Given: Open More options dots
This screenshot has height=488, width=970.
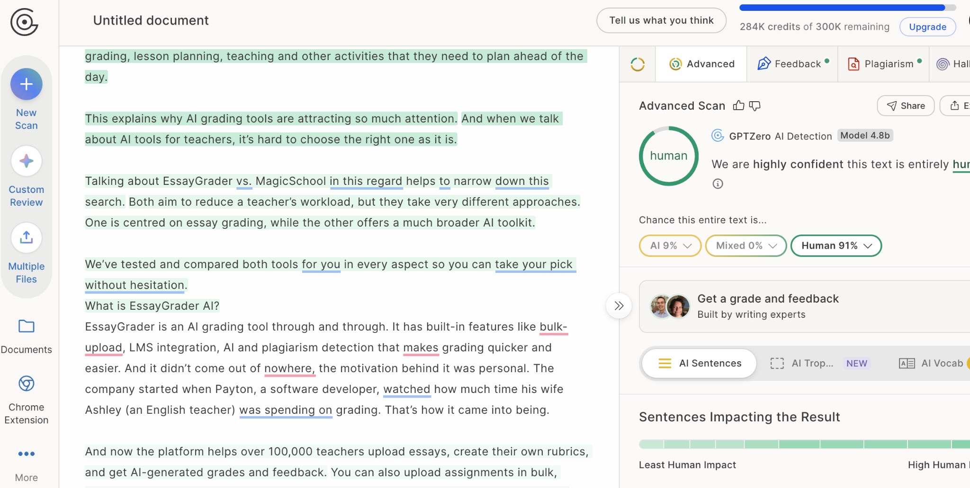Looking at the screenshot, I should [x=27, y=454].
